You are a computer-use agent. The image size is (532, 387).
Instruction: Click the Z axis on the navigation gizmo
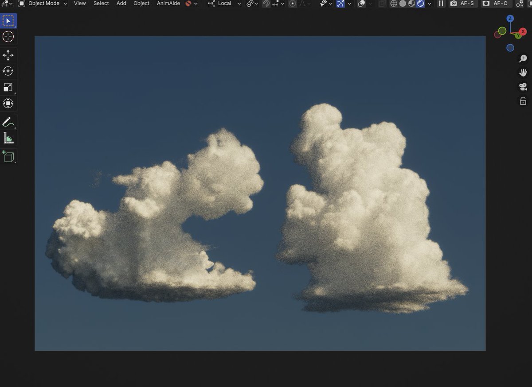tap(510, 19)
